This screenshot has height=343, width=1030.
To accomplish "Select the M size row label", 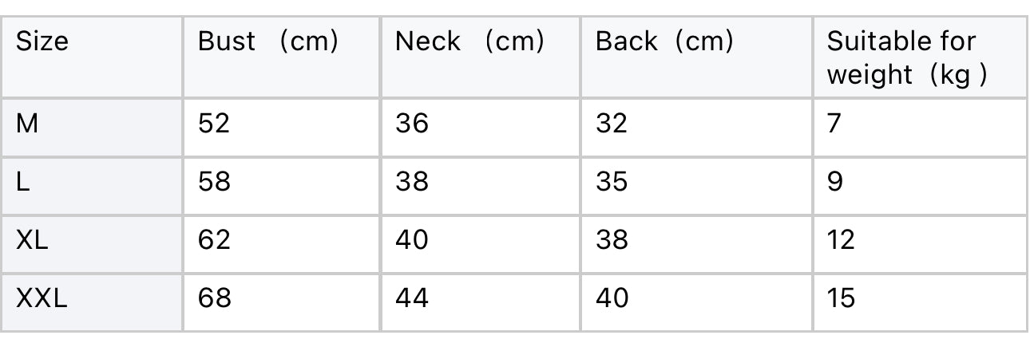I will (27, 124).
